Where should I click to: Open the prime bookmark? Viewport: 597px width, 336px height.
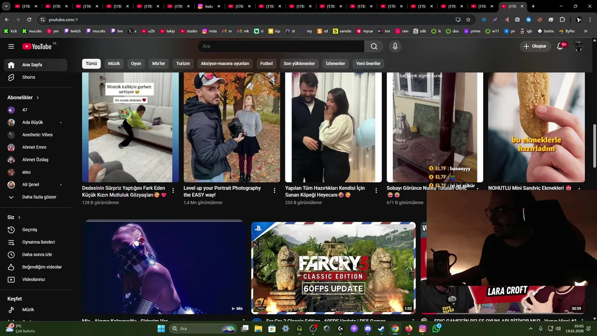coord(472,31)
